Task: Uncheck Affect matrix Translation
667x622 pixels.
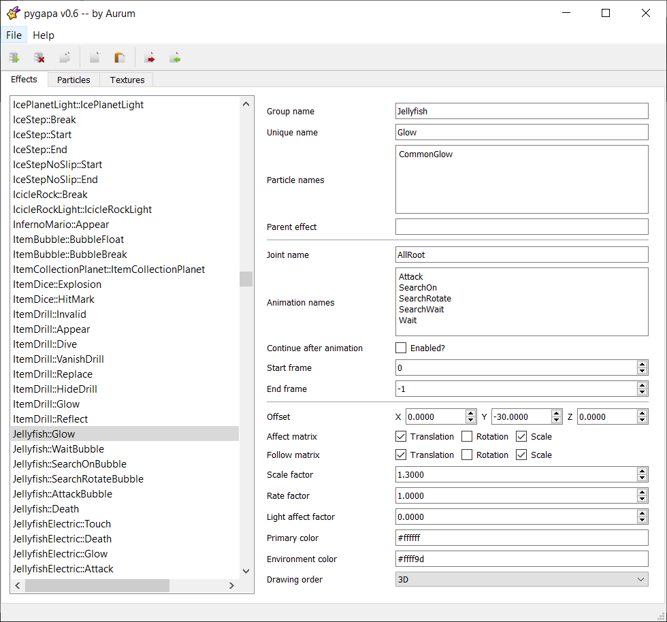Action: tap(401, 436)
